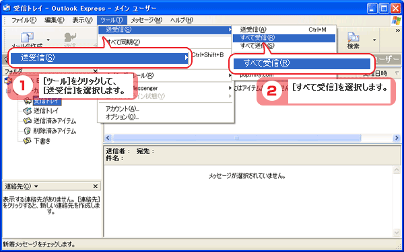404x252 pixels.
Task: Click the message list's left scroll arrow
Action: (108, 138)
